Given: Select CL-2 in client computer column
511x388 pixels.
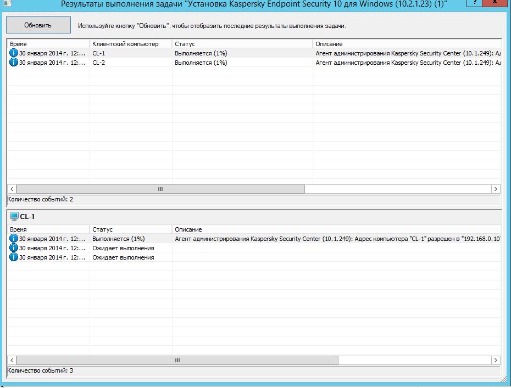Looking at the screenshot, I should click(99, 63).
